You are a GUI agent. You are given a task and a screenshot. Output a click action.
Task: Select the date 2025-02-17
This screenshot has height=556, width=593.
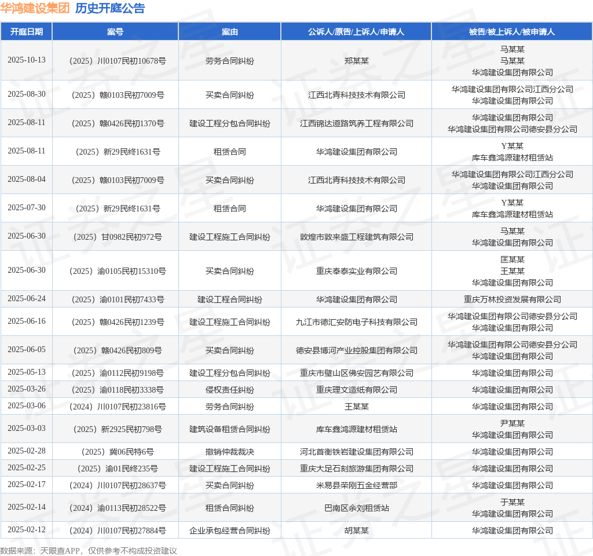pyautogui.click(x=27, y=485)
